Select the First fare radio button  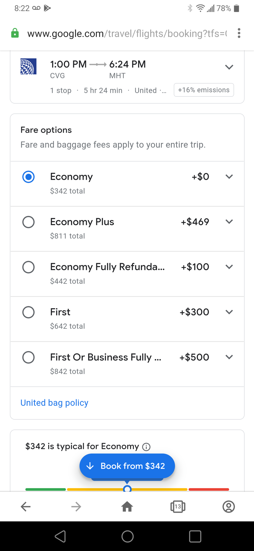(28, 312)
